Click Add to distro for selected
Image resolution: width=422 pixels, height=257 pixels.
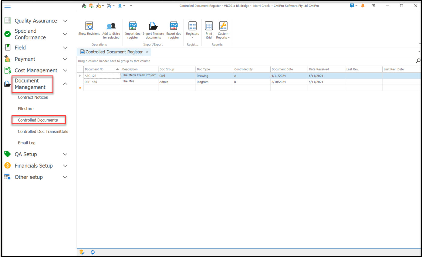coord(111,26)
